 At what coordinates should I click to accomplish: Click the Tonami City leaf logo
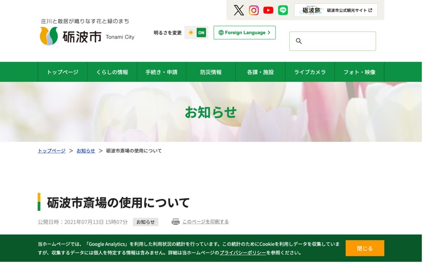pos(49,36)
